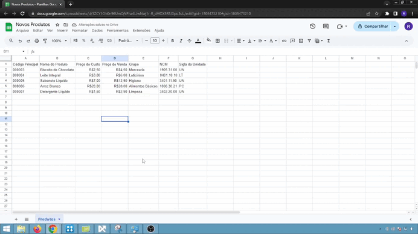Select the column D header
Viewport: 418px width, 234px height.
click(115, 58)
